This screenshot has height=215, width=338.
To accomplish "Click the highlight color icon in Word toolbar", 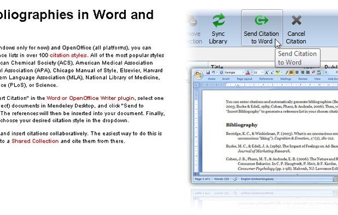I will [x=277, y=73].
